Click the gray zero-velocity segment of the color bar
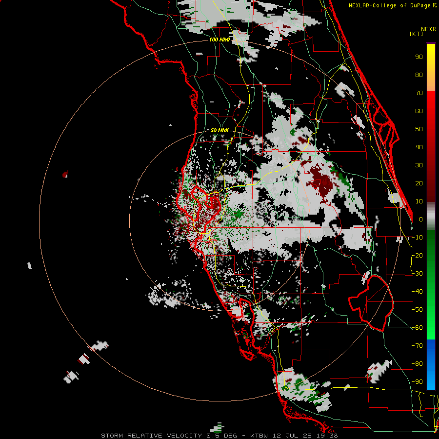The width and height of the screenshot is (439, 439). pos(431,216)
